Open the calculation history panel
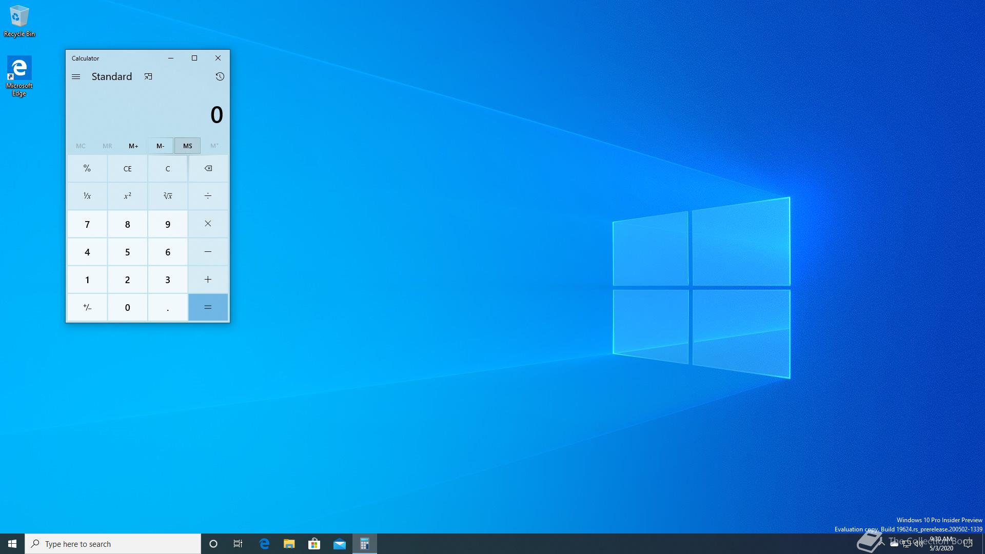 tap(220, 76)
